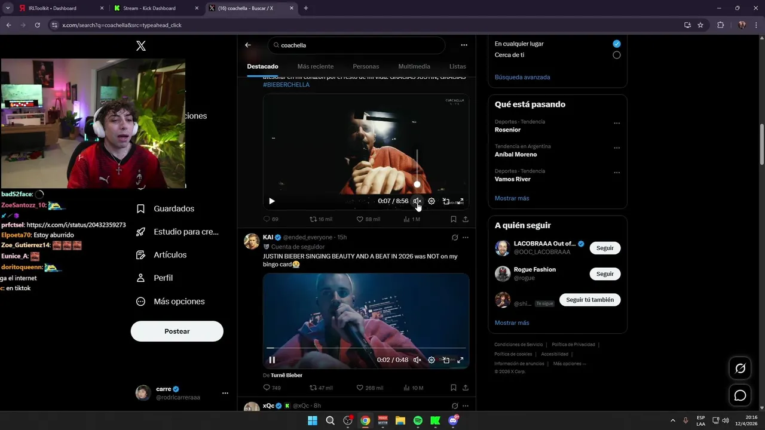Click the Postear button
Viewport: 765px width, 430px height.
pos(177,331)
